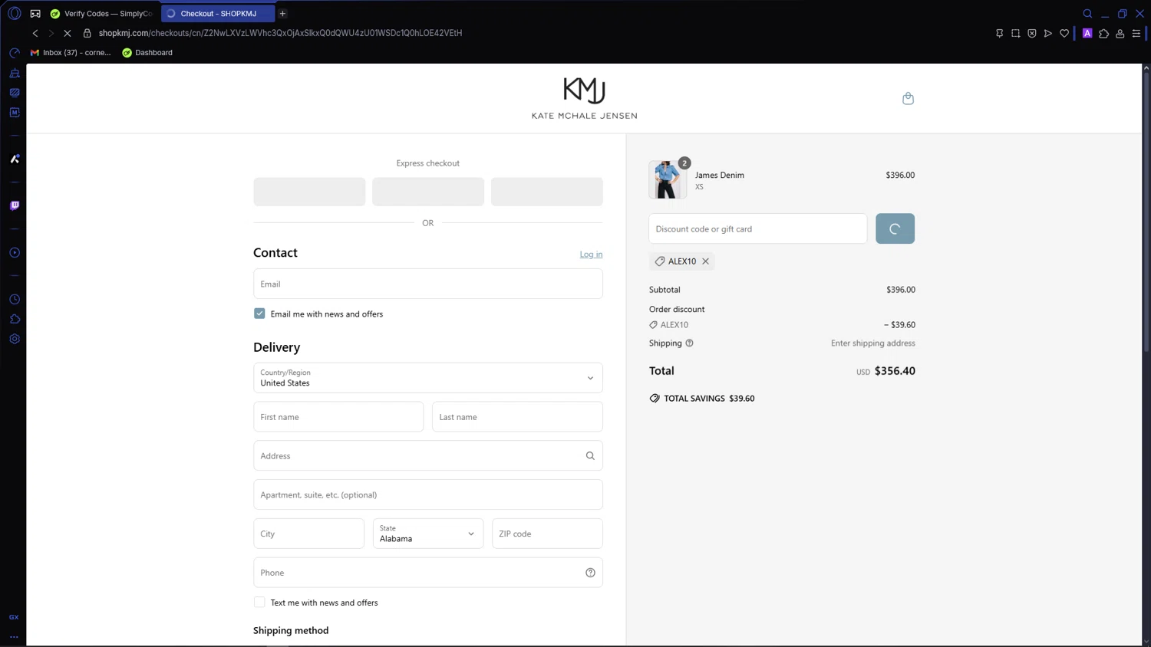The image size is (1151, 647).
Task: Click the site security lock icon
Action: 87,33
